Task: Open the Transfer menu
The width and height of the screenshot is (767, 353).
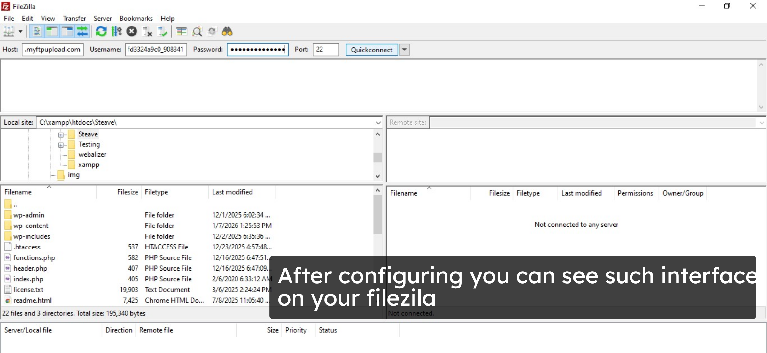Action: [x=74, y=18]
